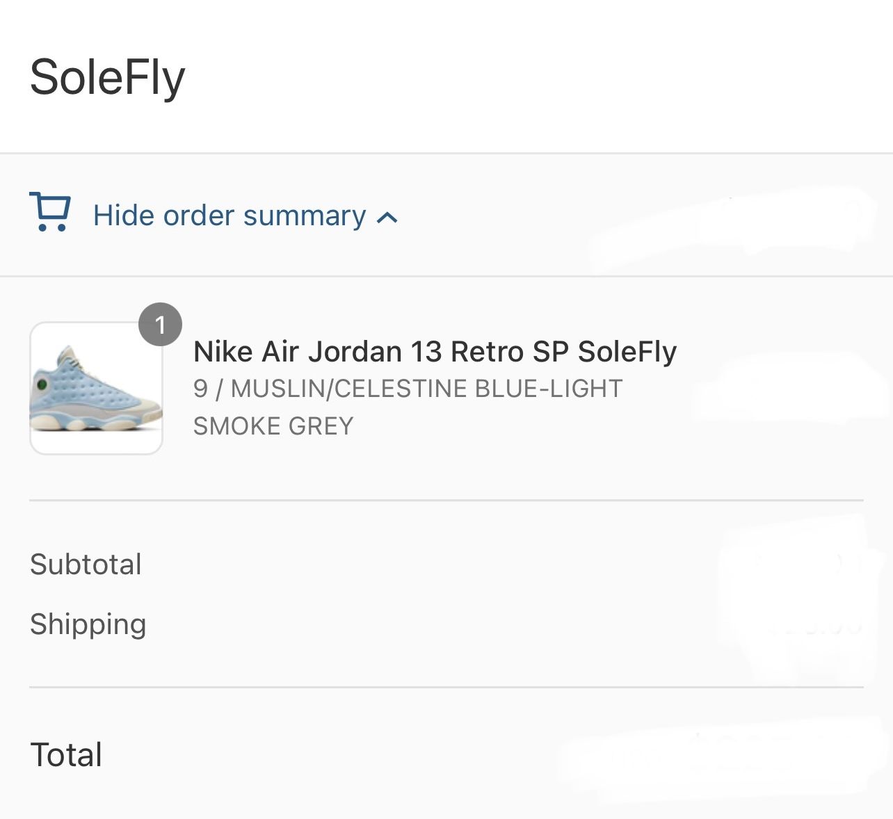Click the Subtotal label

[x=86, y=565]
